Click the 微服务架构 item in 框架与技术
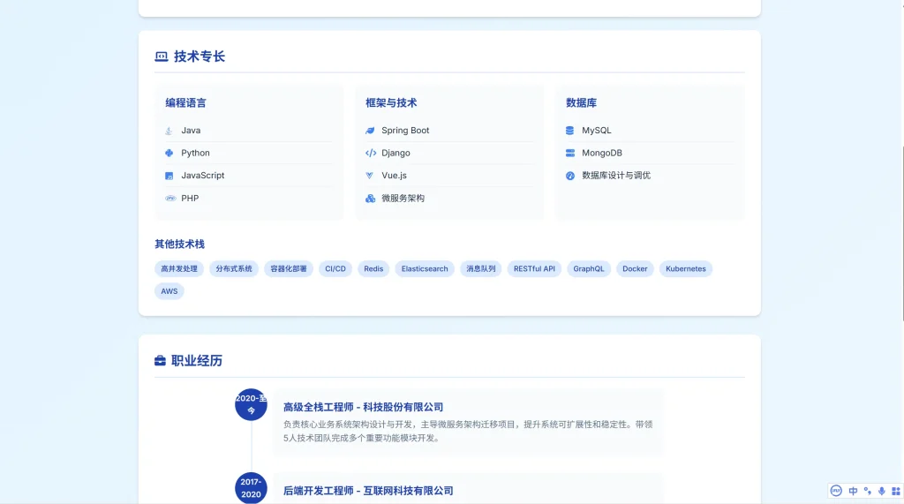This screenshot has width=904, height=504. [403, 199]
